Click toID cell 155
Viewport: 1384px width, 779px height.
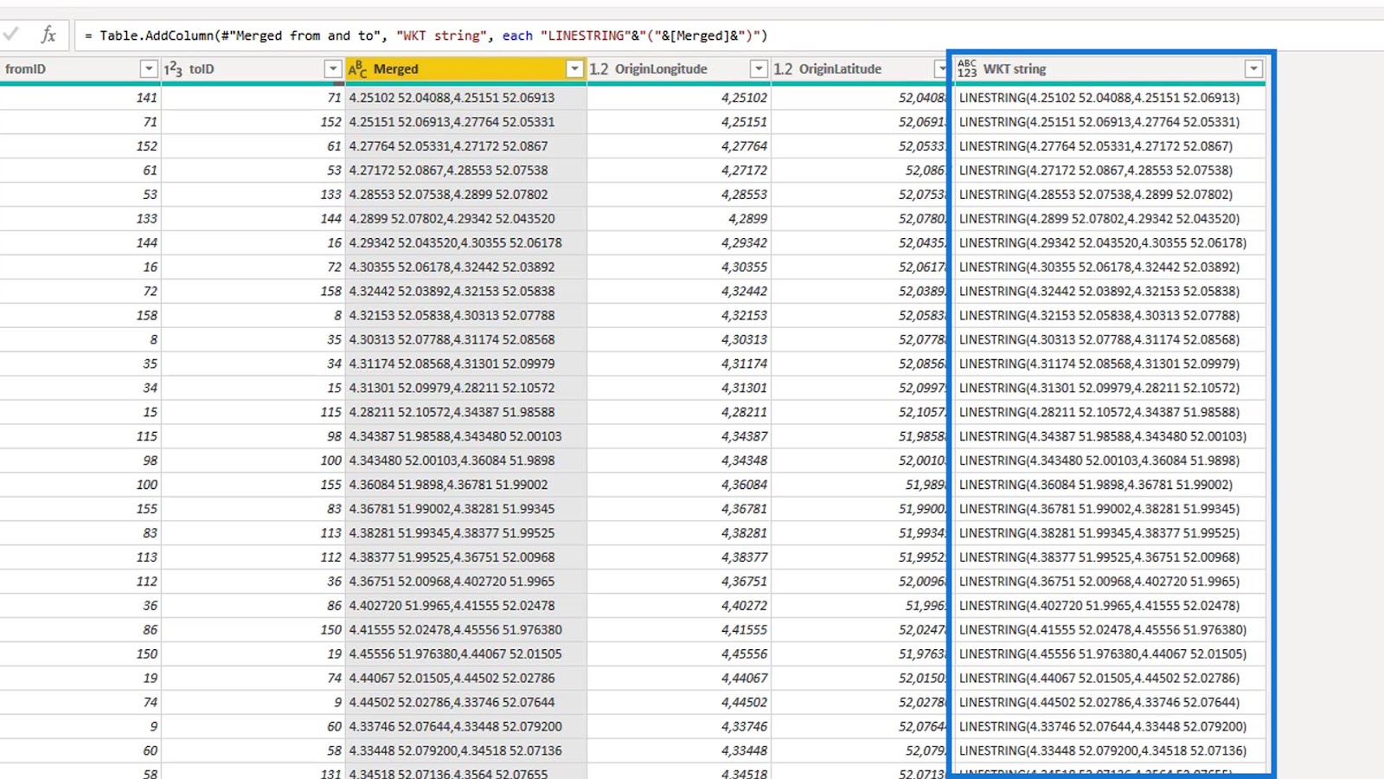[253, 485]
